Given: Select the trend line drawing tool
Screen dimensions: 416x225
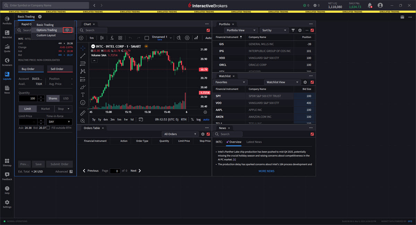Looking at the screenshot, I should (83, 56).
